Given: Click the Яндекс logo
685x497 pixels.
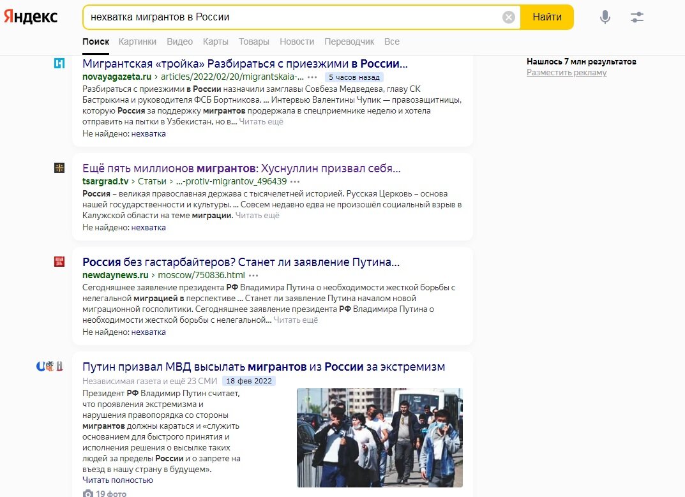Looking at the screenshot, I should coord(31,17).
